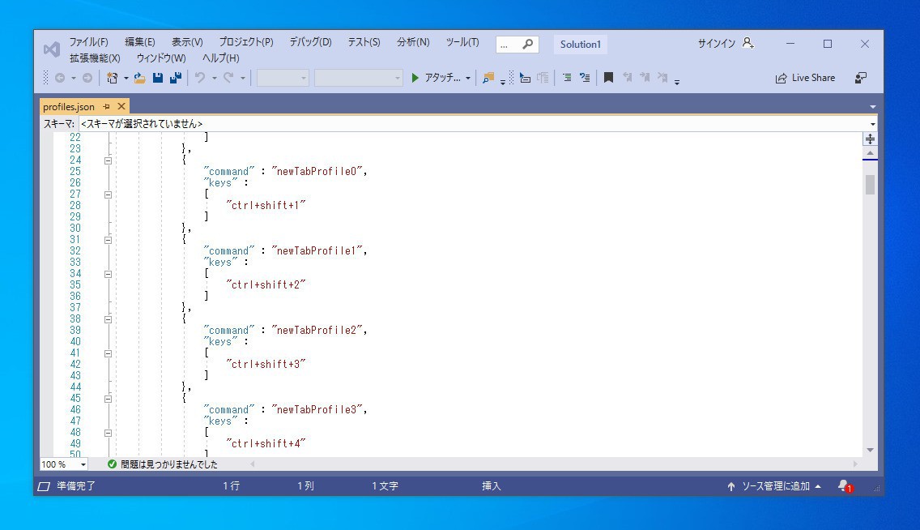
Task: Click the Undo arrow icon
Action: click(200, 78)
